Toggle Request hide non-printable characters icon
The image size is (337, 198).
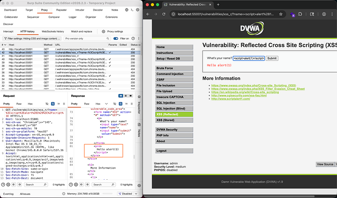pos(47,104)
